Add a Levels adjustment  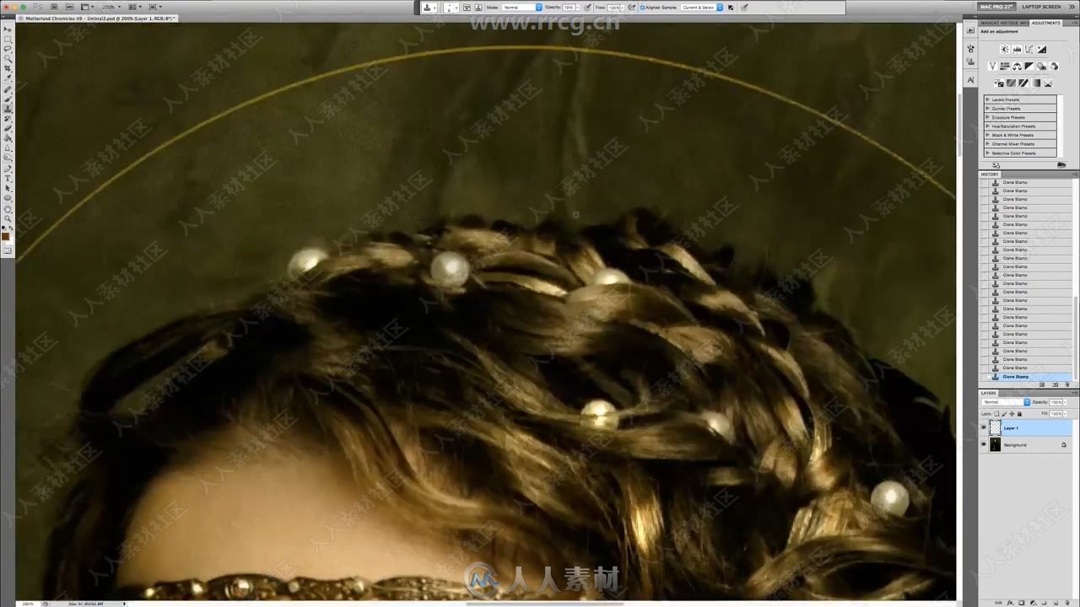(1017, 49)
